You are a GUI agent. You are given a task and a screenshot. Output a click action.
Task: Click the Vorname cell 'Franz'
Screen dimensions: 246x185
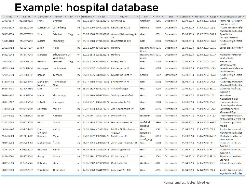pos(40,21)
